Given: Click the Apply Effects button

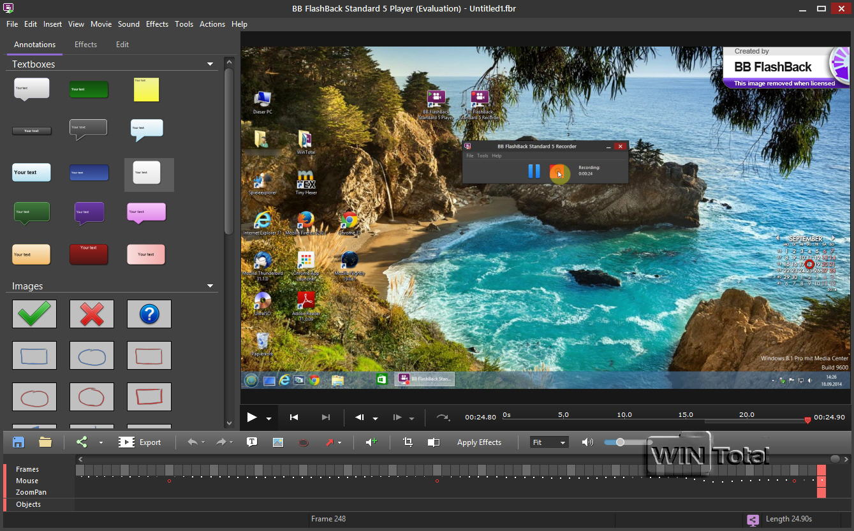Looking at the screenshot, I should click(x=479, y=442).
